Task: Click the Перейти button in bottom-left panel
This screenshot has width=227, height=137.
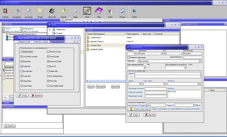Action: [10, 126]
